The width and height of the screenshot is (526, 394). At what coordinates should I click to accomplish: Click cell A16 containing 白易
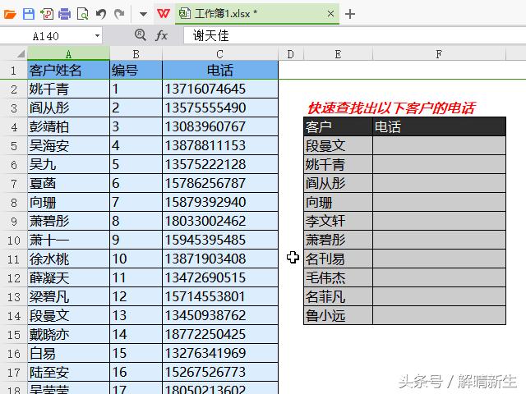68,353
